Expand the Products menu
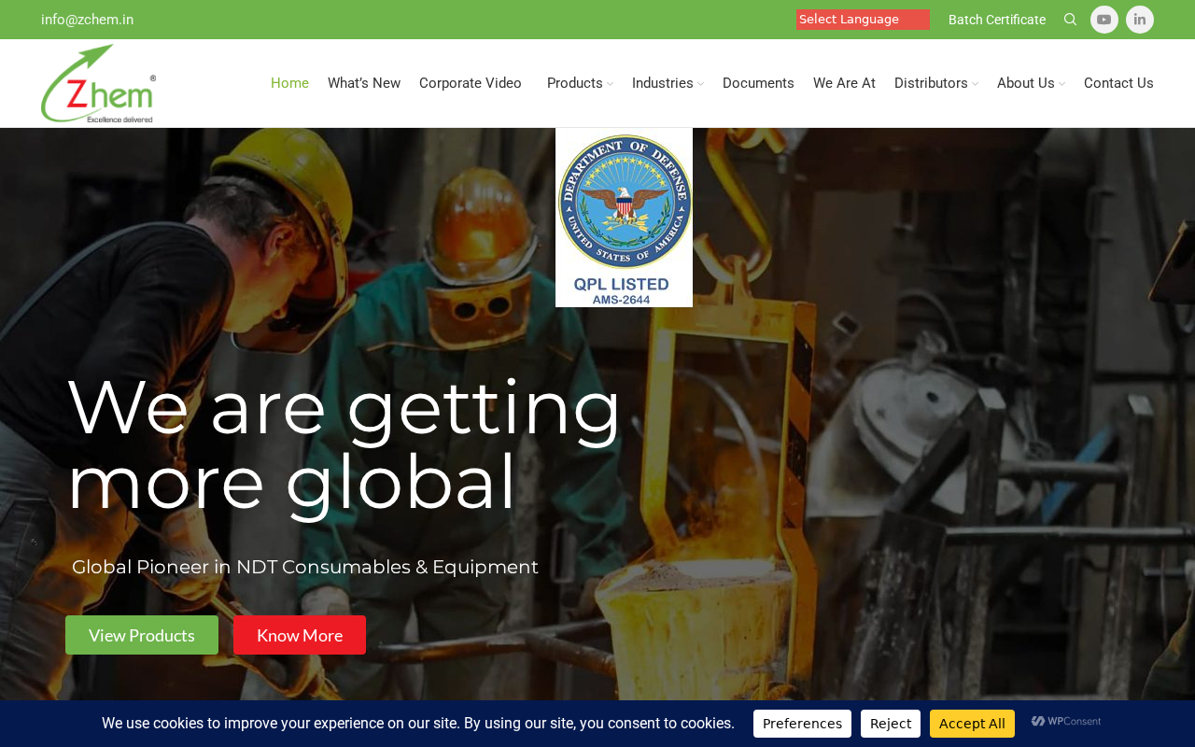 pos(580,83)
